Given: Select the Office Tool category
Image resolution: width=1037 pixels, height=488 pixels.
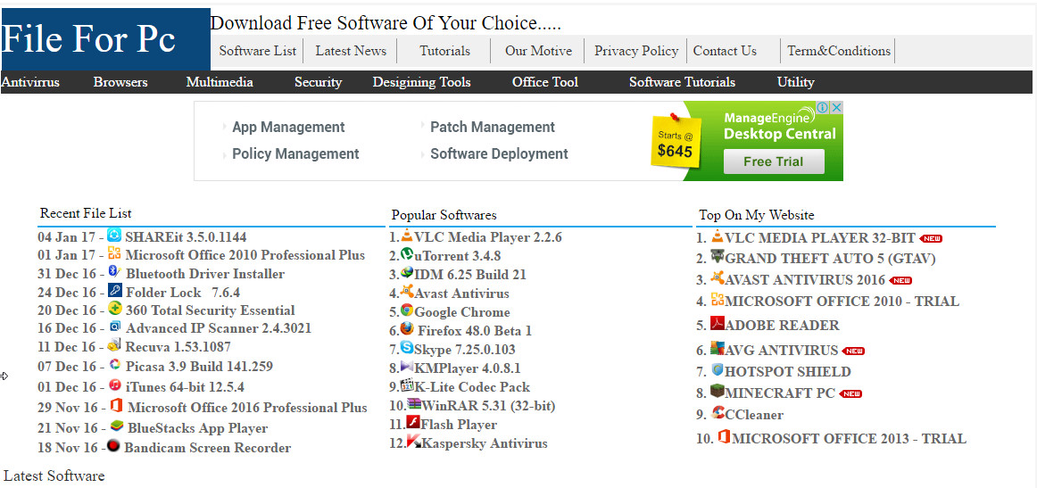Looking at the screenshot, I should pos(545,82).
